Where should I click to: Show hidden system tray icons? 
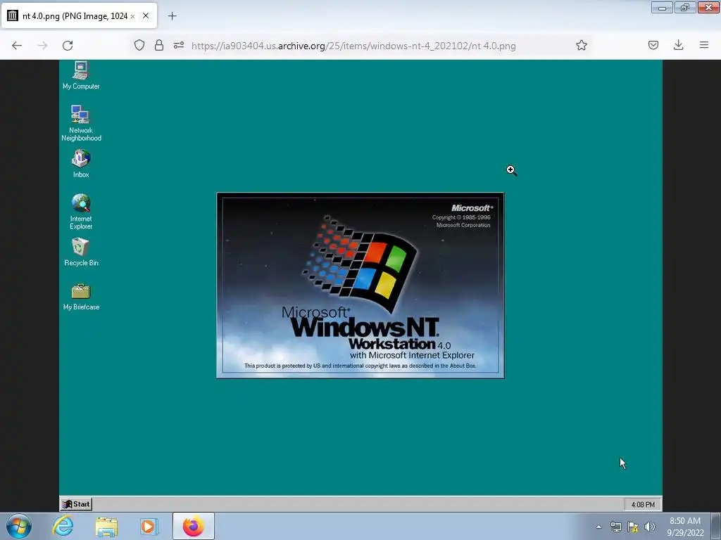pyautogui.click(x=598, y=527)
